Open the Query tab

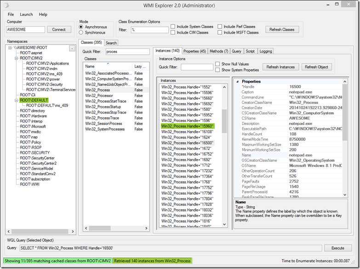click(x=236, y=51)
